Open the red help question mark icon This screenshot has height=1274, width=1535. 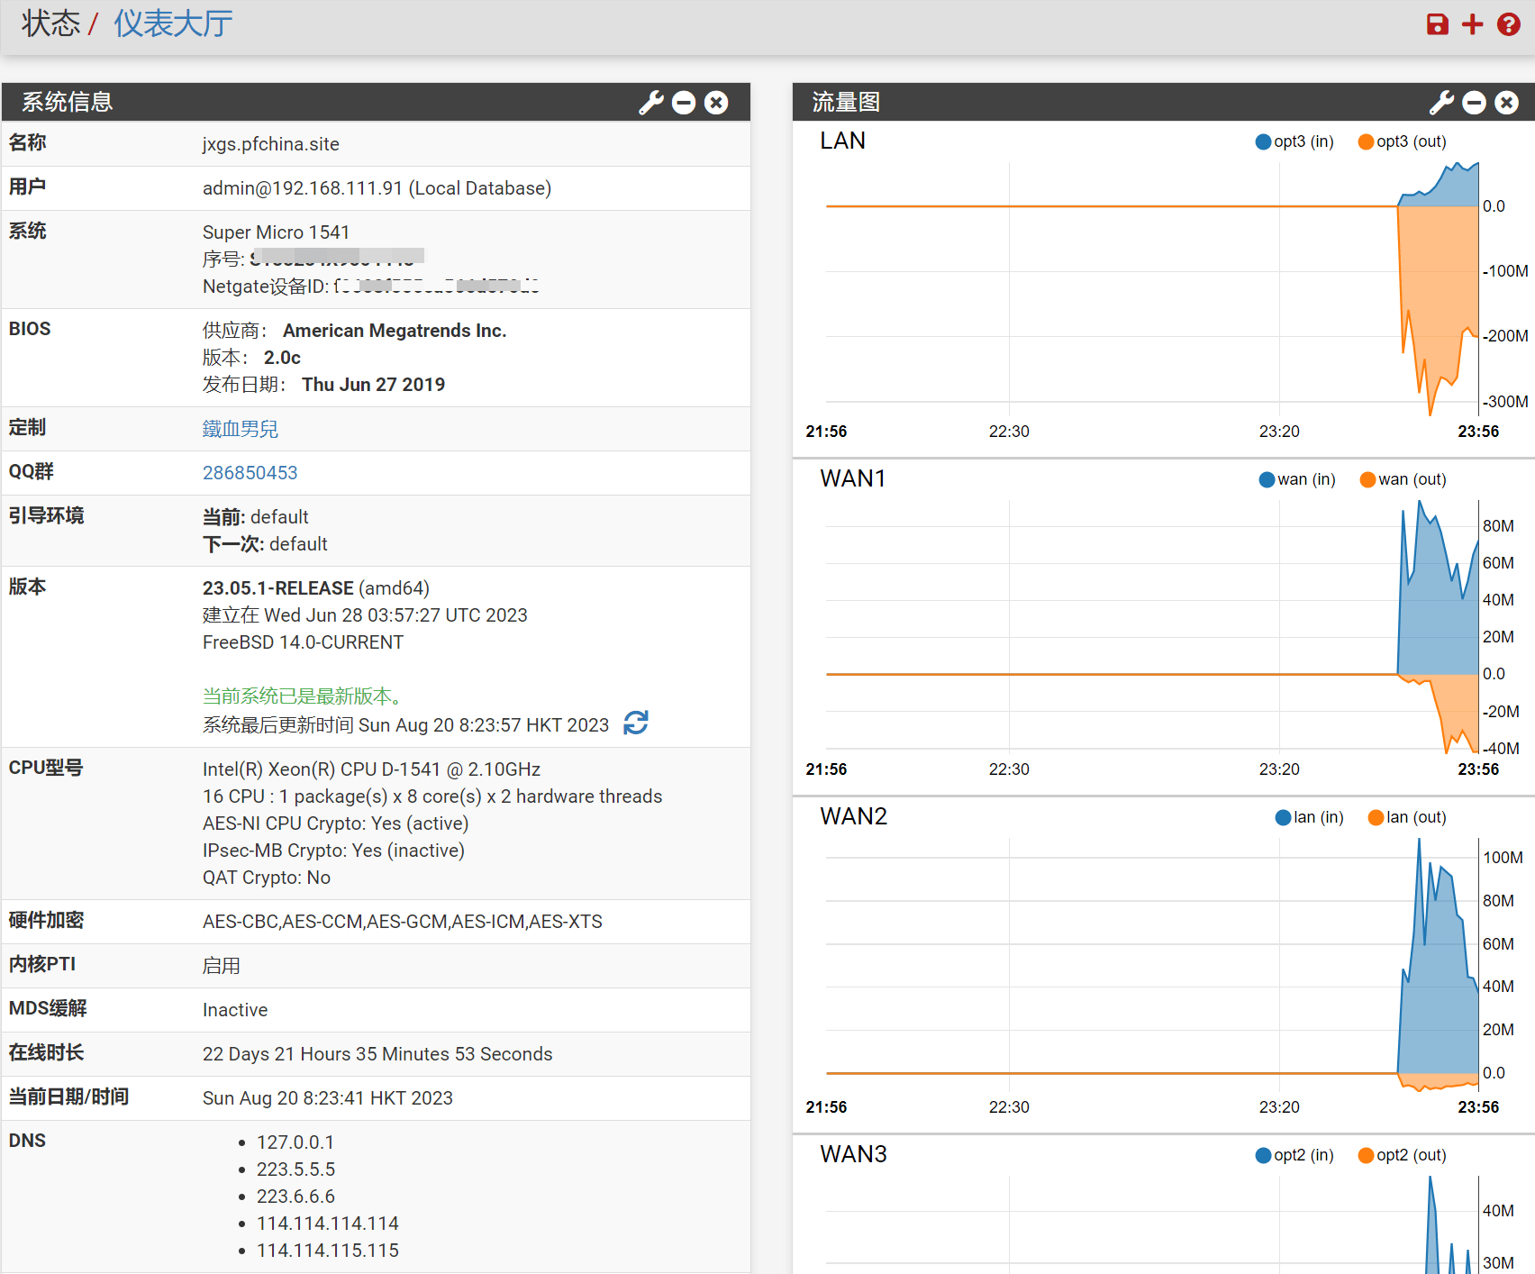click(1508, 24)
